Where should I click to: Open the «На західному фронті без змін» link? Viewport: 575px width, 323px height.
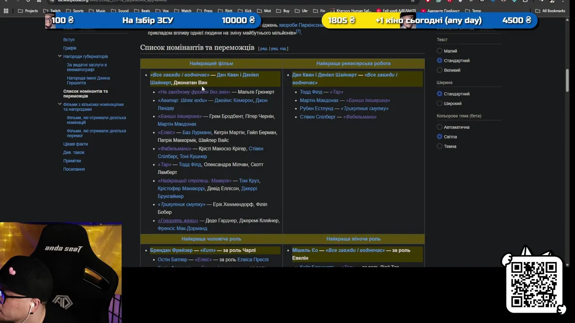click(194, 92)
